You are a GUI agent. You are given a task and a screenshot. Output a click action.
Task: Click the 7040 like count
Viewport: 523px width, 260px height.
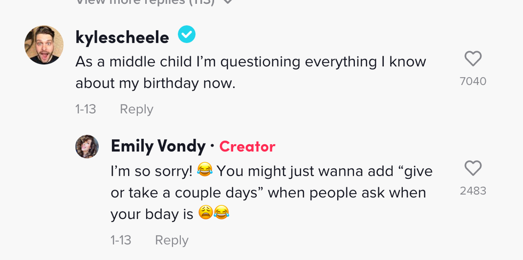point(473,81)
